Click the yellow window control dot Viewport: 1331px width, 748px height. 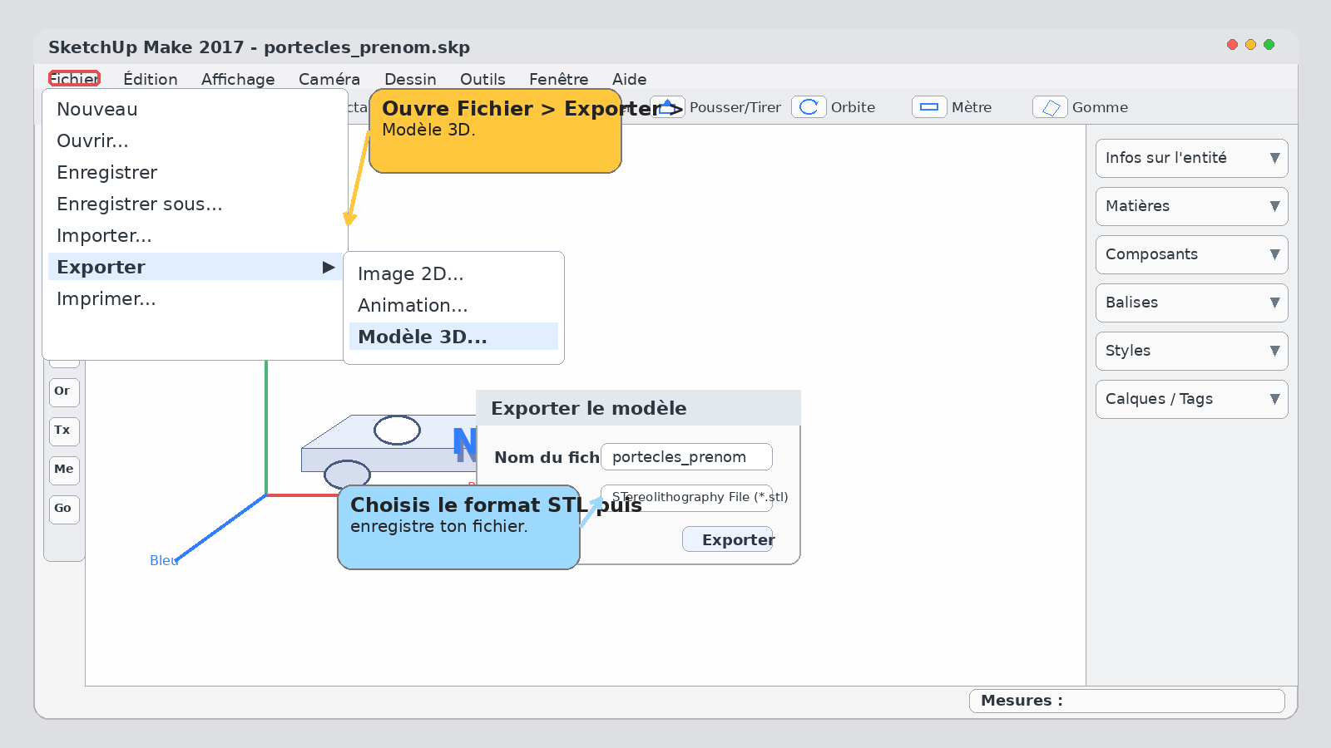(1250, 45)
